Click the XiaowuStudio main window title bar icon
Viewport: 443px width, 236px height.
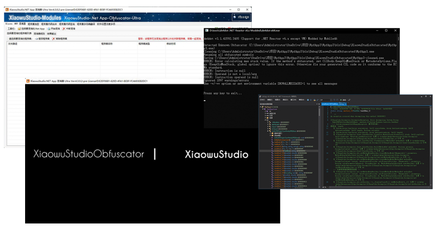pyautogui.click(x=7, y=10)
